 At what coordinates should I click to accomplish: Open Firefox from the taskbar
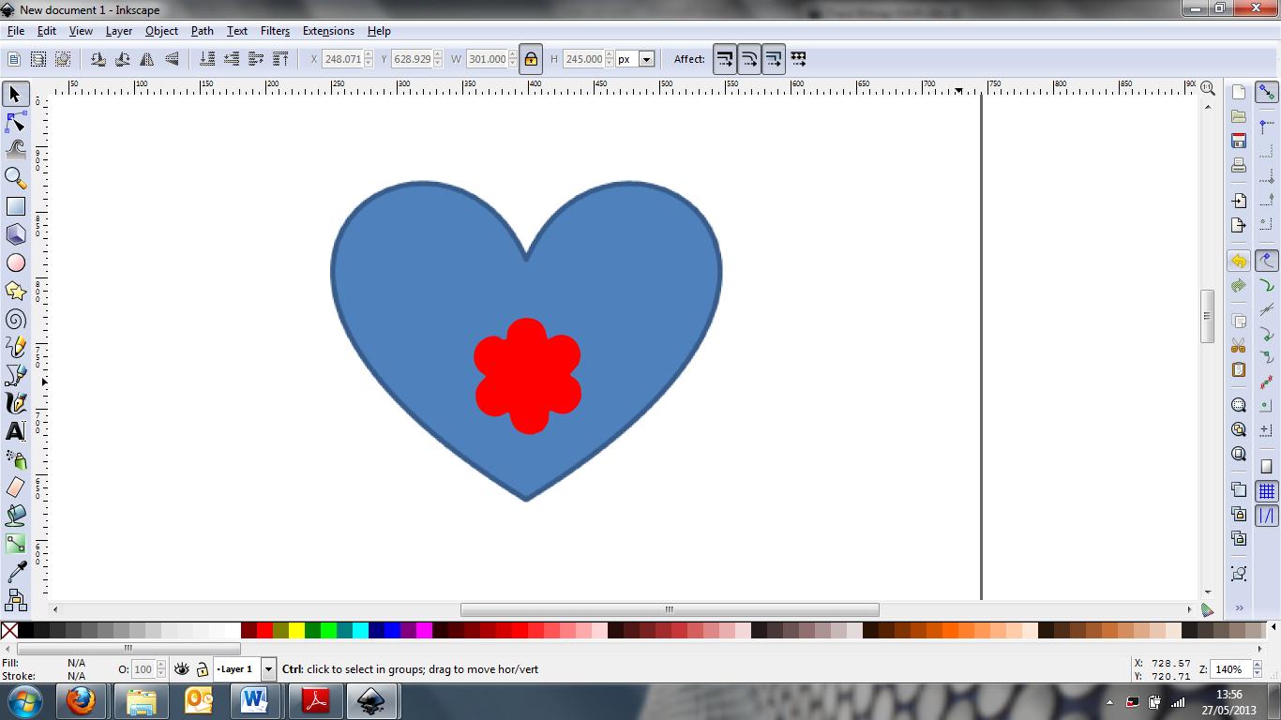click(x=81, y=701)
